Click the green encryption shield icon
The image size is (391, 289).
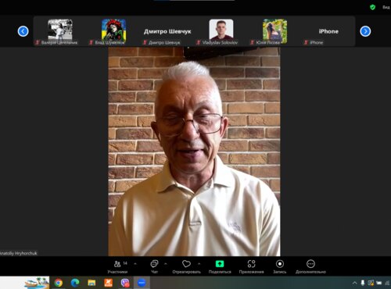point(372,7)
